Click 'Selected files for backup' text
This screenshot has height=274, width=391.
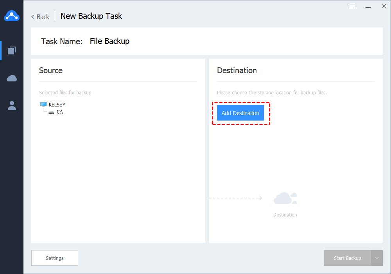(x=65, y=93)
